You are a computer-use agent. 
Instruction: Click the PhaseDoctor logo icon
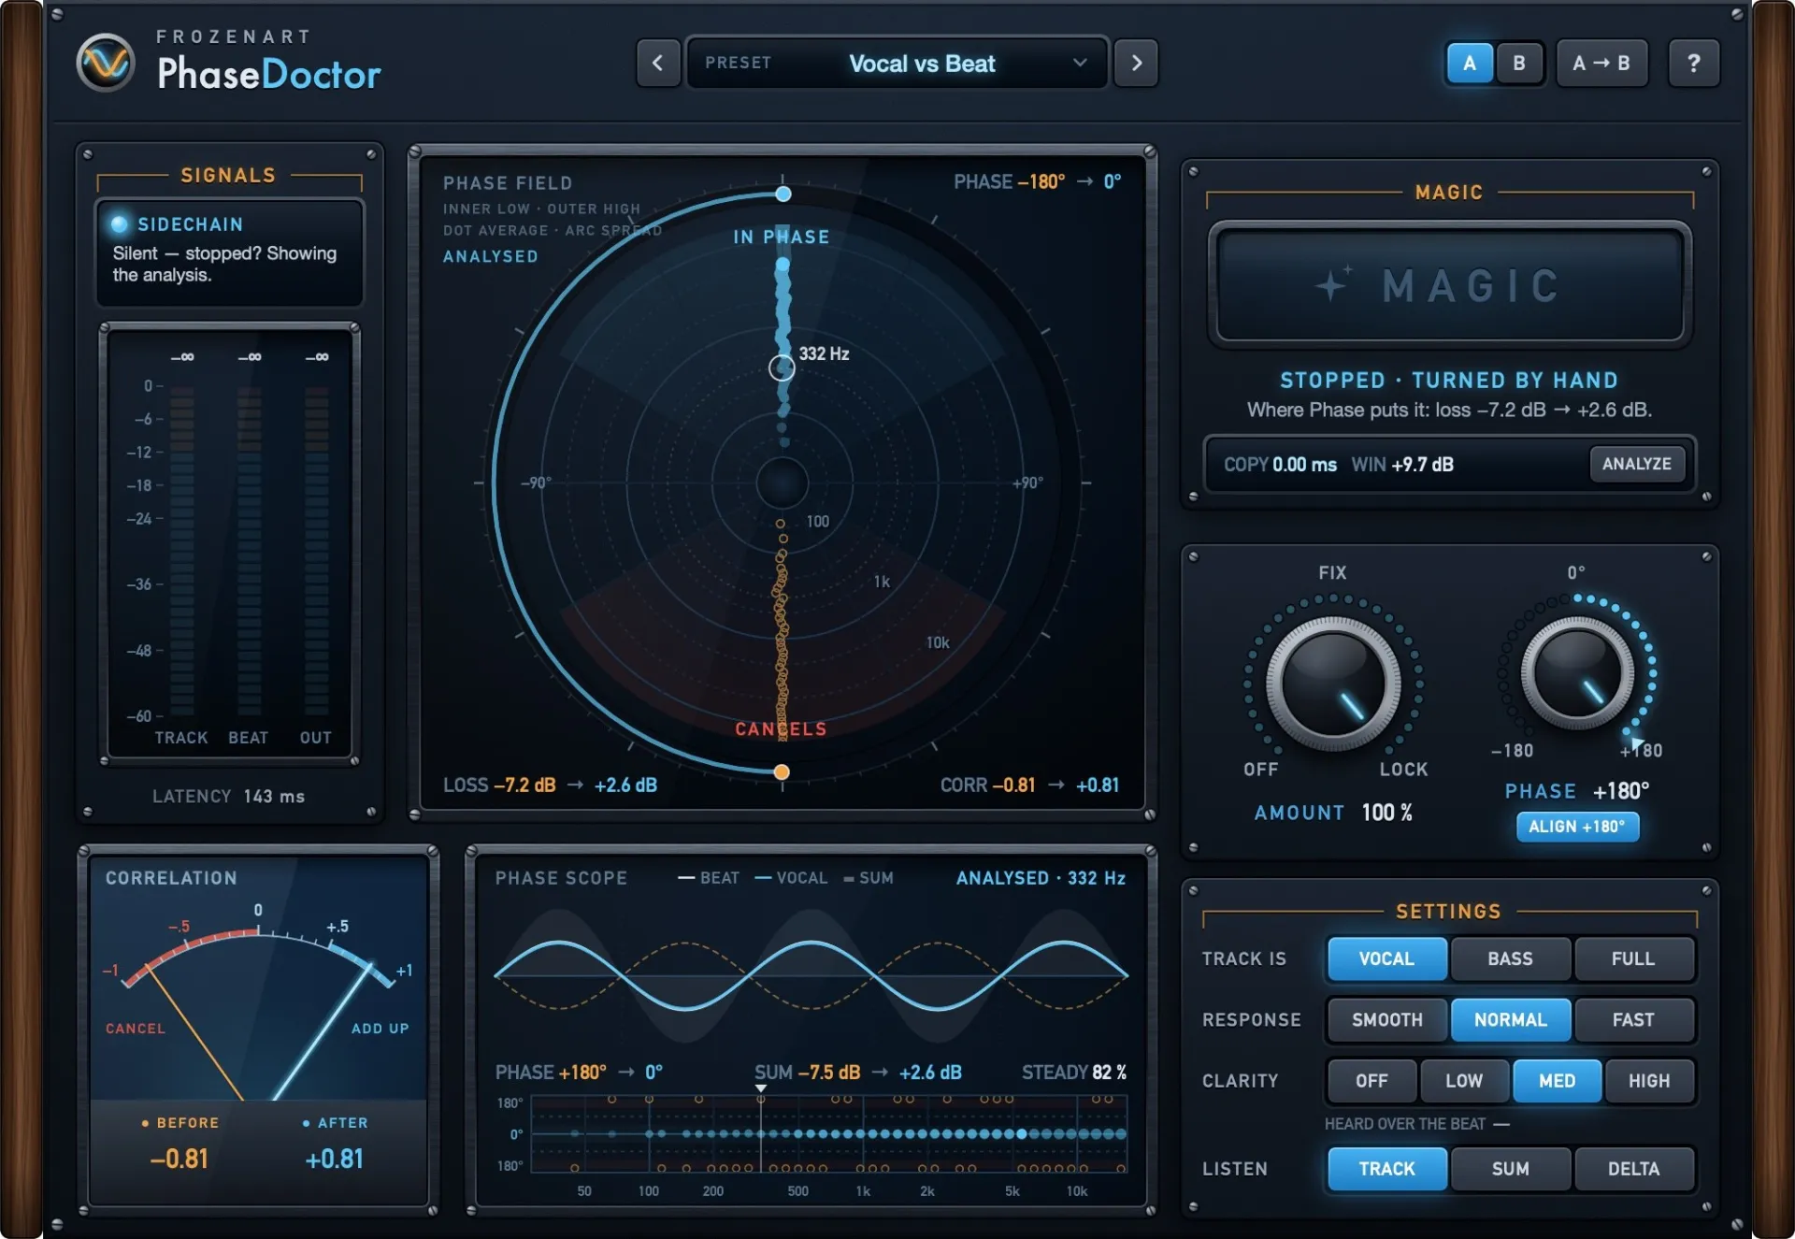coord(106,64)
